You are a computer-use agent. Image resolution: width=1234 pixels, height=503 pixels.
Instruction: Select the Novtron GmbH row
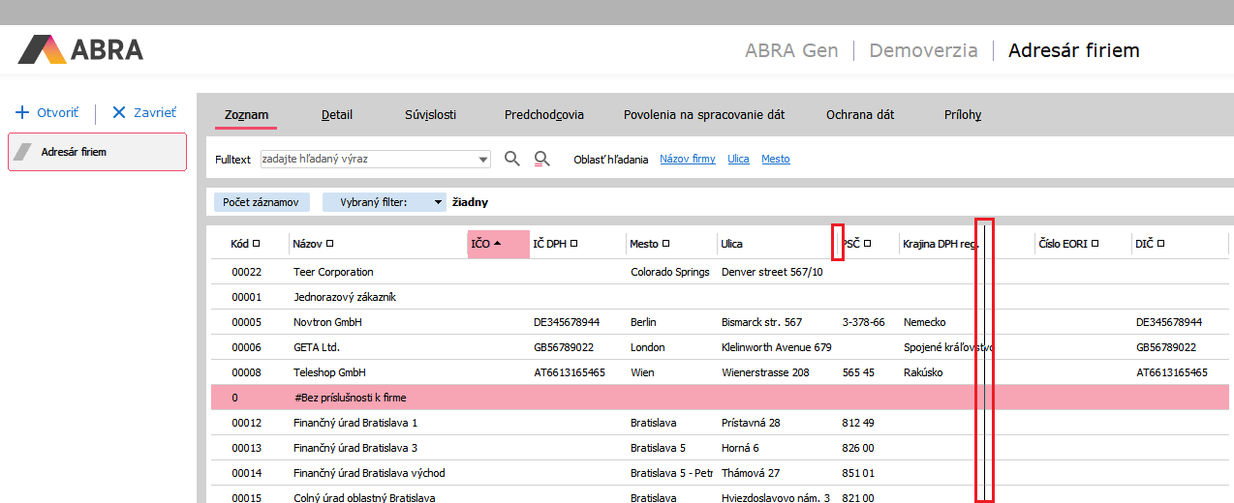(328, 322)
